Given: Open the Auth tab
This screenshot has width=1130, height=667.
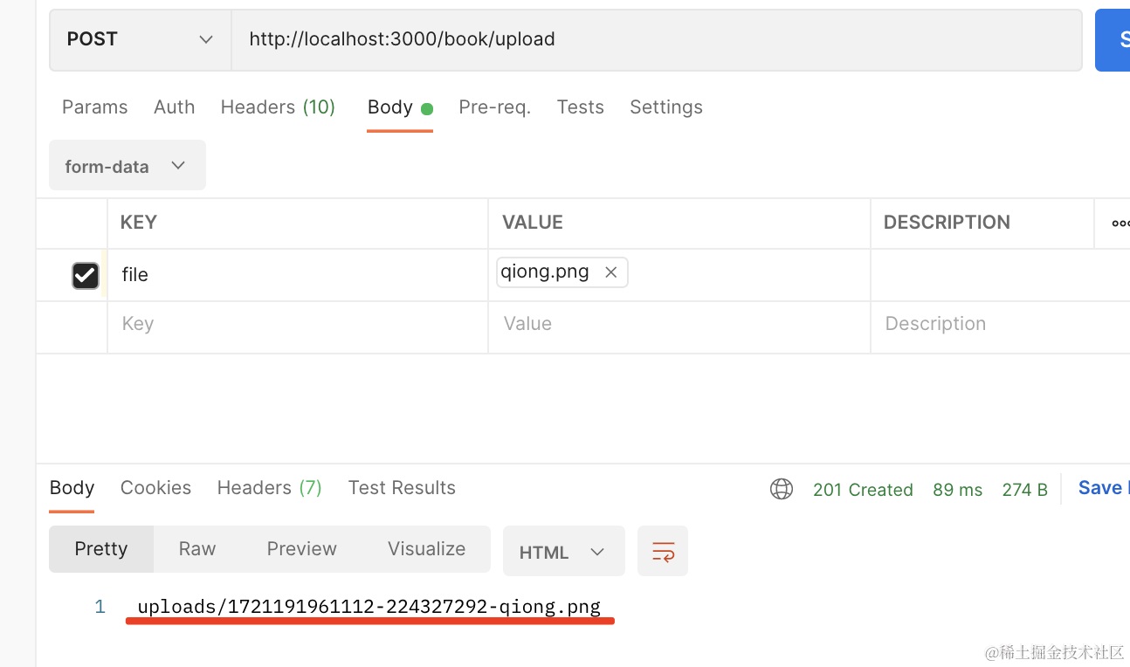Looking at the screenshot, I should click(174, 107).
